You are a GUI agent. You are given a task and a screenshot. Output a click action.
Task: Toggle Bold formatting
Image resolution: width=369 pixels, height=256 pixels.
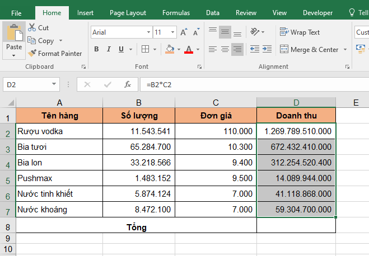(96, 49)
